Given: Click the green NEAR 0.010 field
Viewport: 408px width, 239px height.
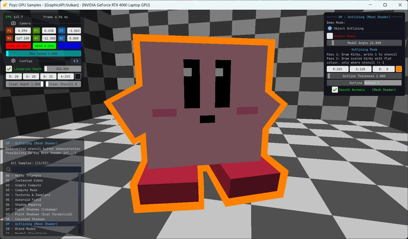Looking at the screenshot, I should [44, 46].
